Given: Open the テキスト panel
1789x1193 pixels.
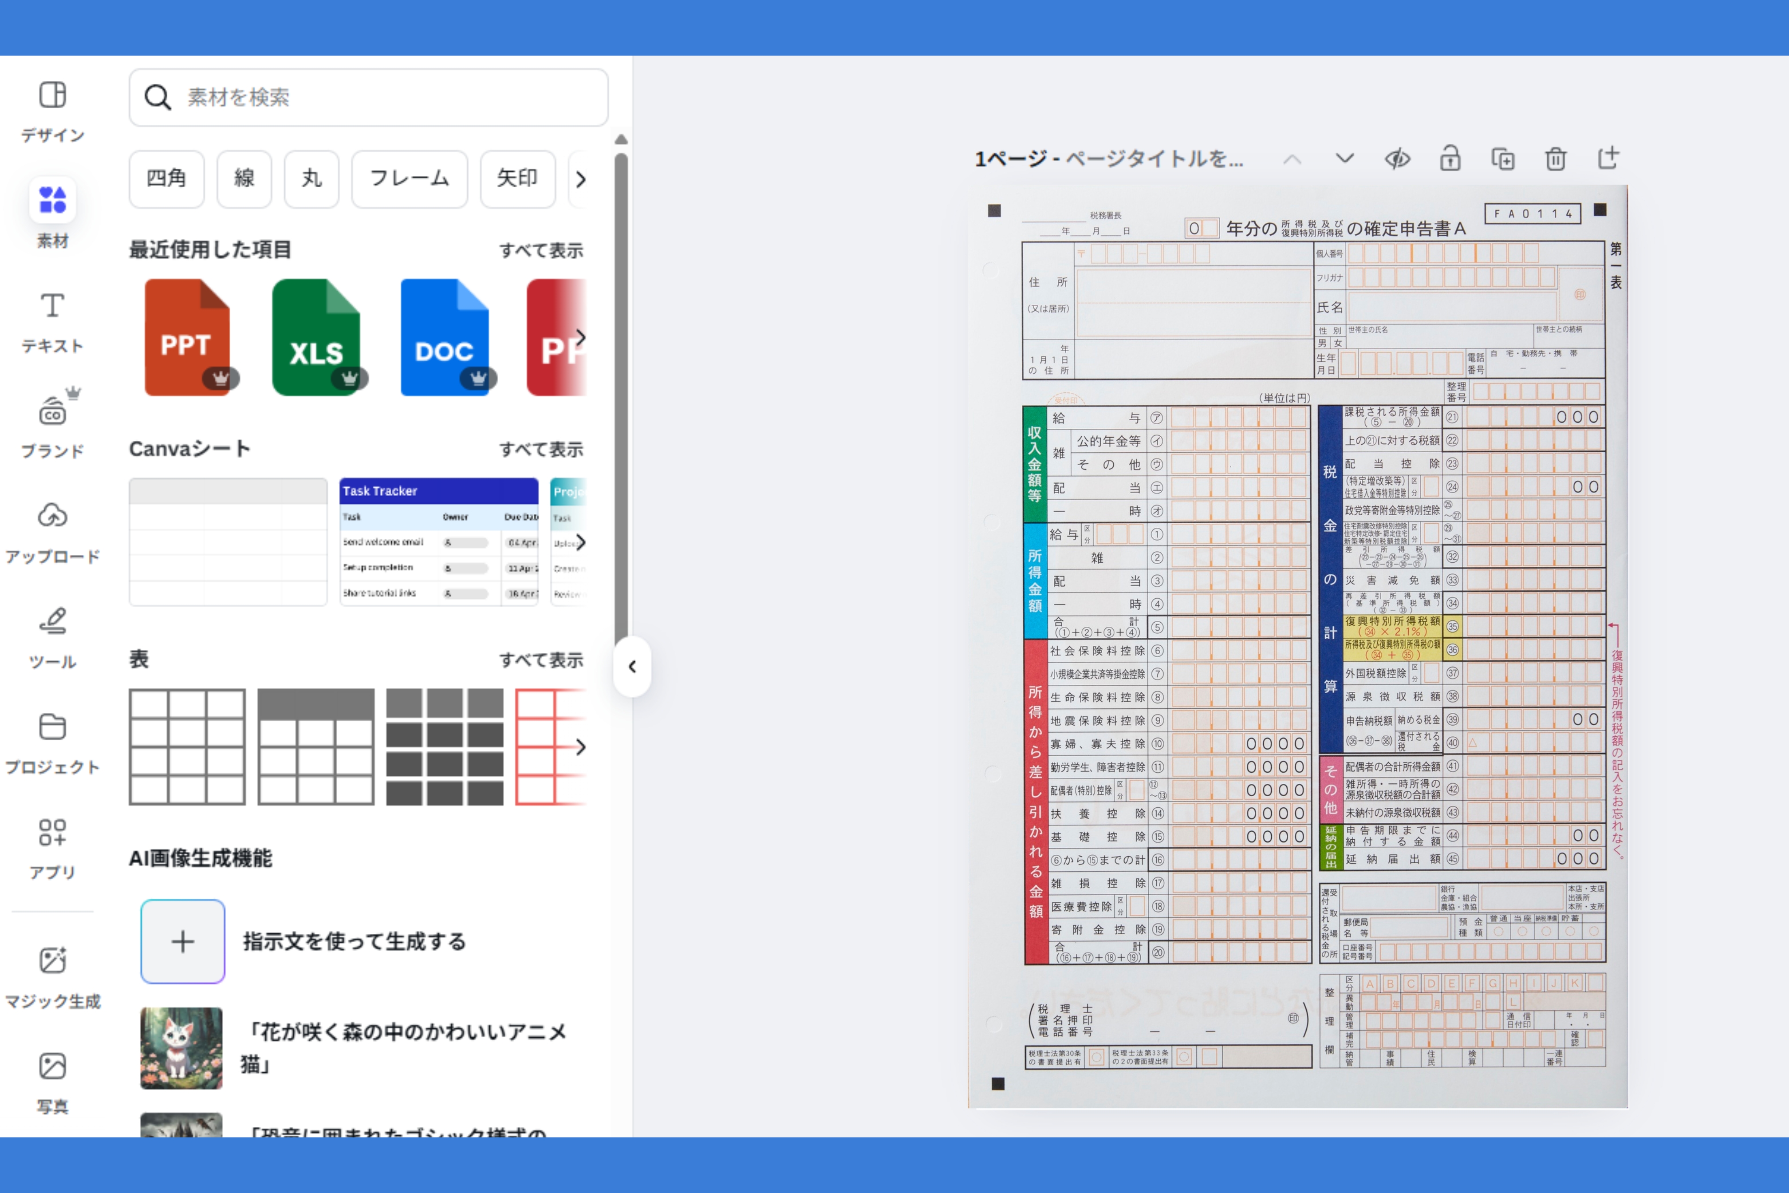Looking at the screenshot, I should point(52,323).
